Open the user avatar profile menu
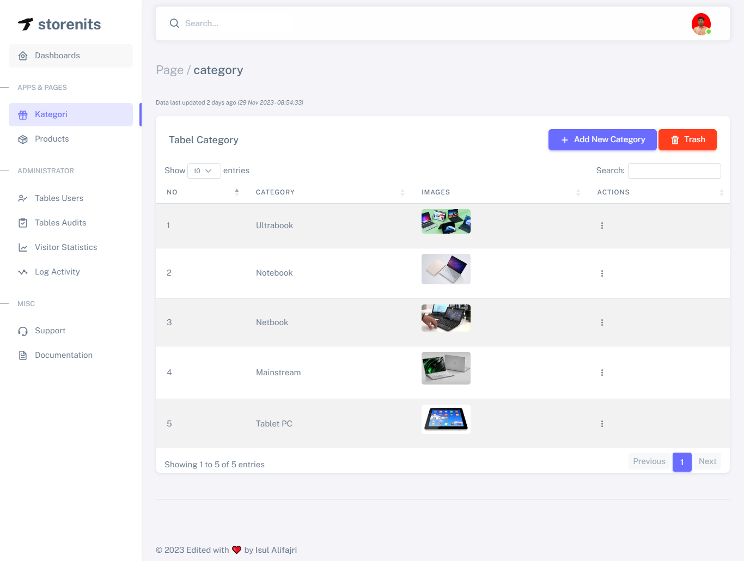This screenshot has width=744, height=561. pyautogui.click(x=701, y=24)
